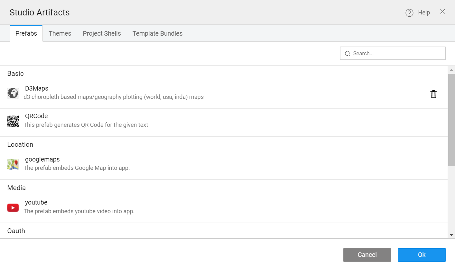Delete D3Maps using the trash icon
The width and height of the screenshot is (455, 271).
tap(433, 94)
